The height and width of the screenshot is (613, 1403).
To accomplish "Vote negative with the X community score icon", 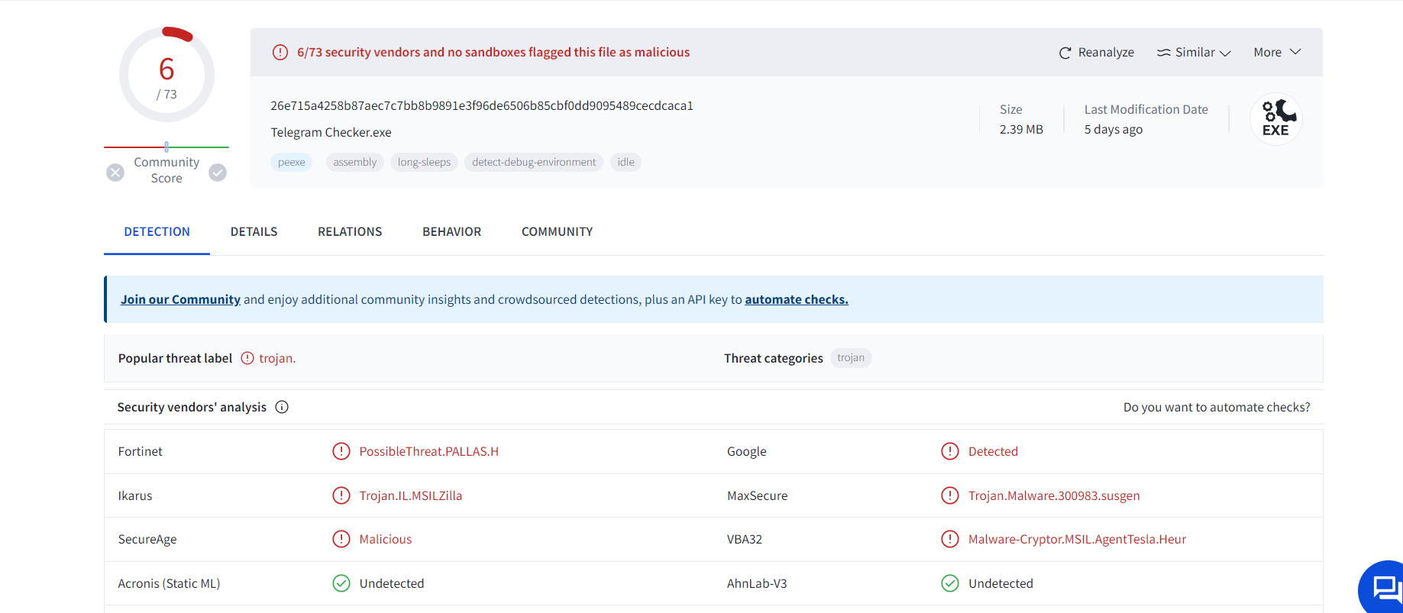I will point(115,173).
